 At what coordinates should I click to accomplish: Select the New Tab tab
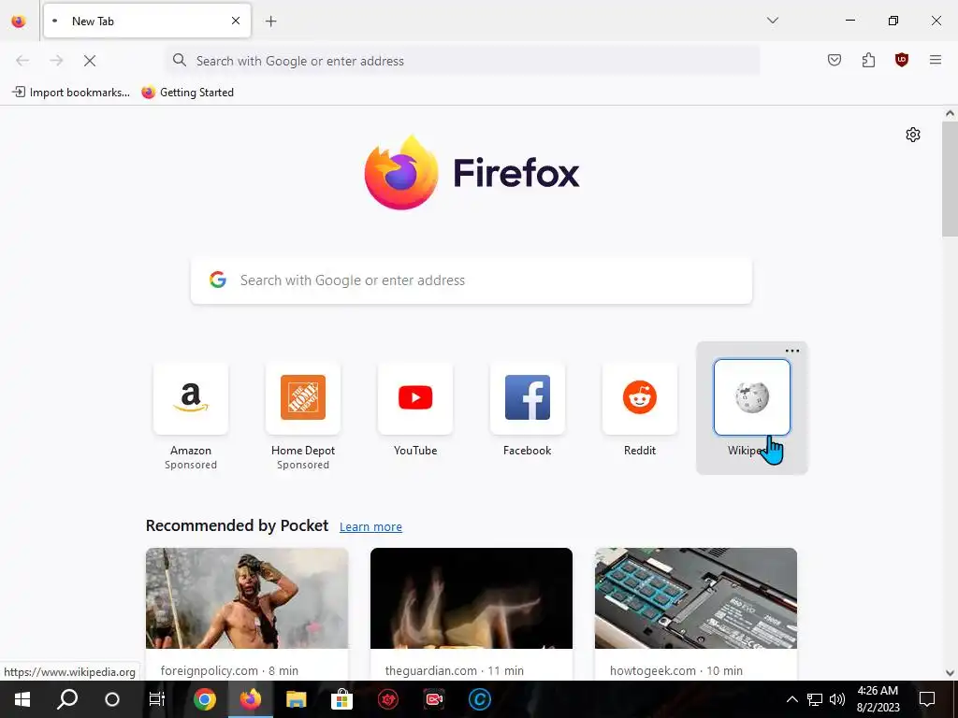coord(147,21)
